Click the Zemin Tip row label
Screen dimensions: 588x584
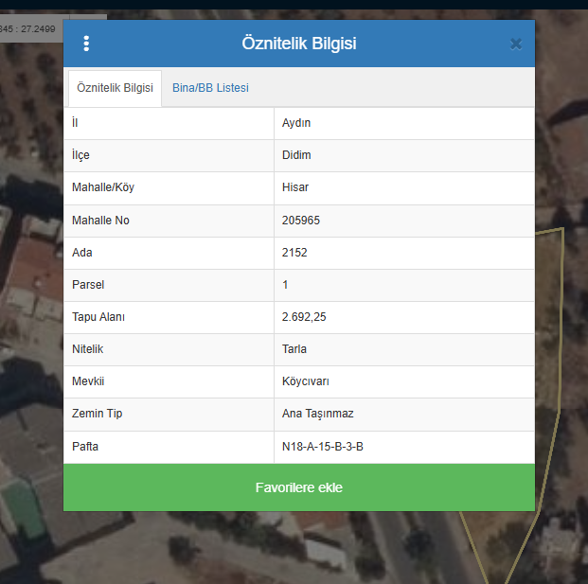(x=98, y=414)
